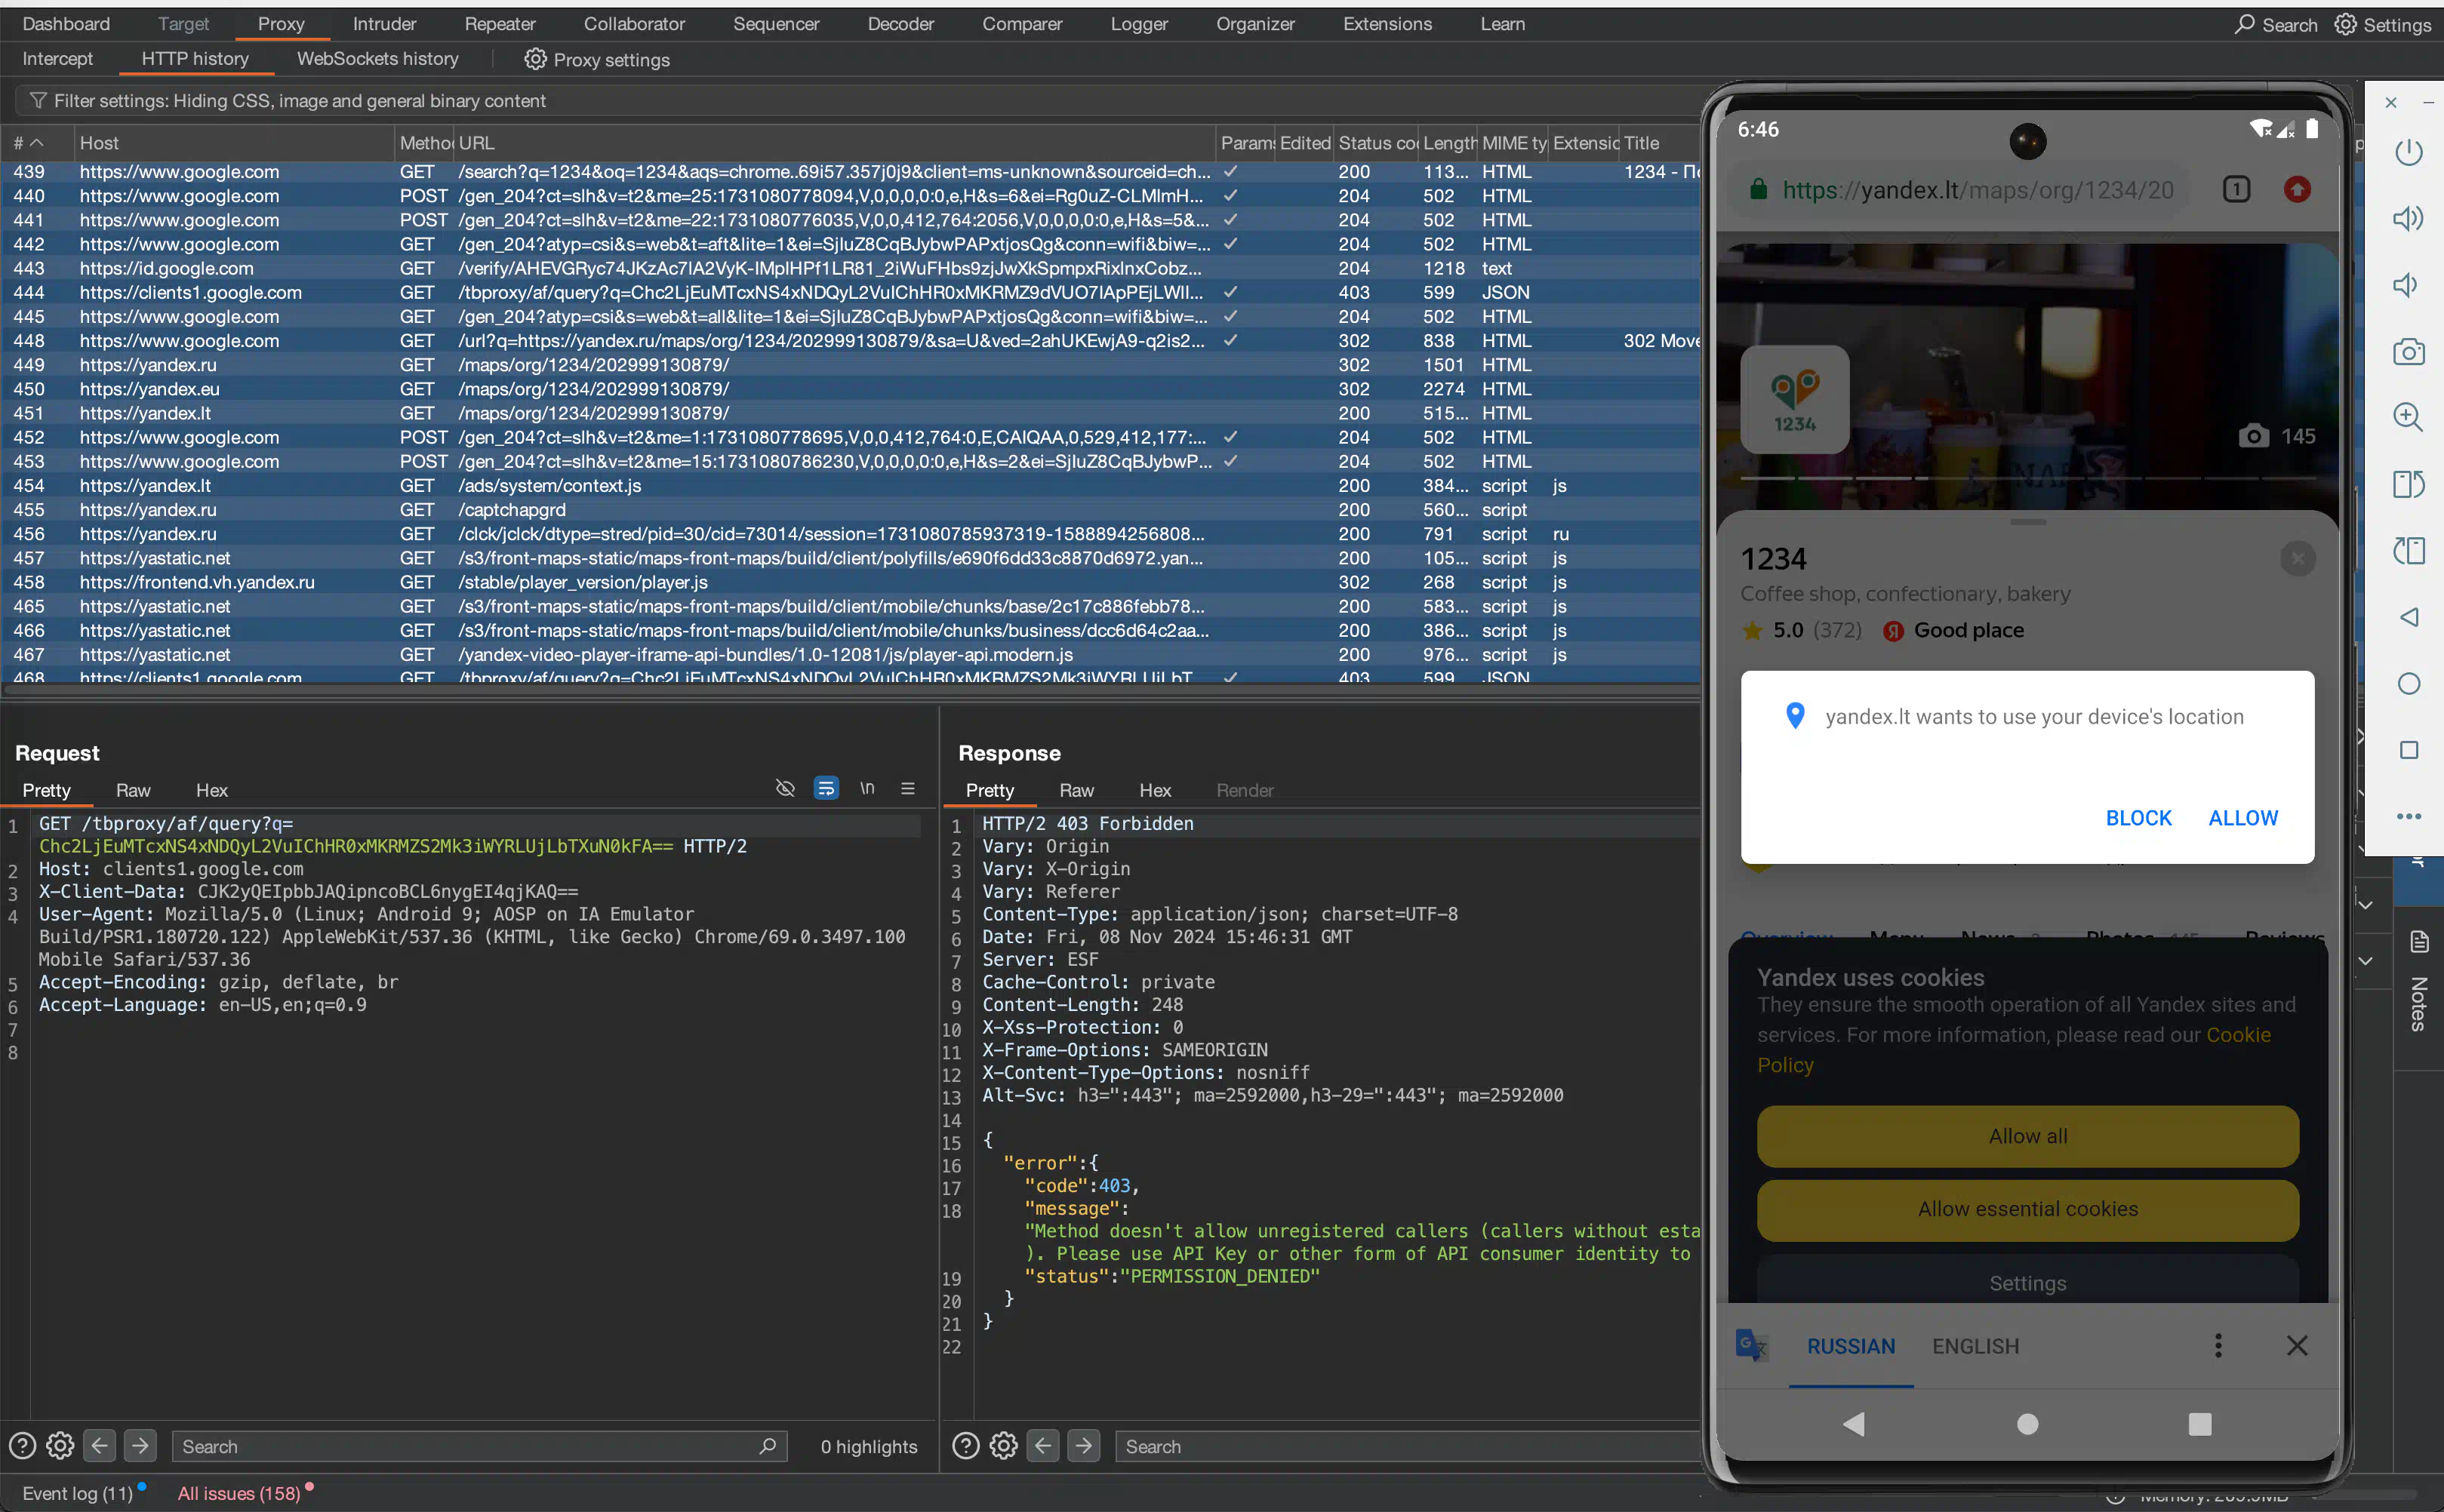Expand the upper chevron at the inspector edge
The height and width of the screenshot is (1512, 2444).
[x=2365, y=905]
